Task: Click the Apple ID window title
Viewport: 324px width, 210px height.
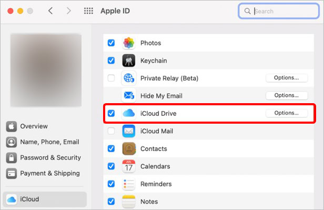Action: coord(115,11)
